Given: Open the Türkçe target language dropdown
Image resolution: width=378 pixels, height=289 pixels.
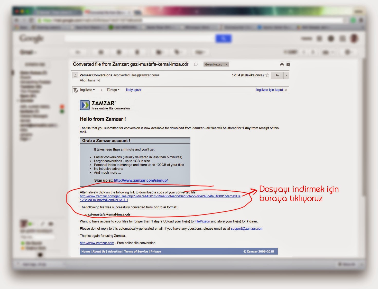Looking at the screenshot, I should [x=113, y=90].
